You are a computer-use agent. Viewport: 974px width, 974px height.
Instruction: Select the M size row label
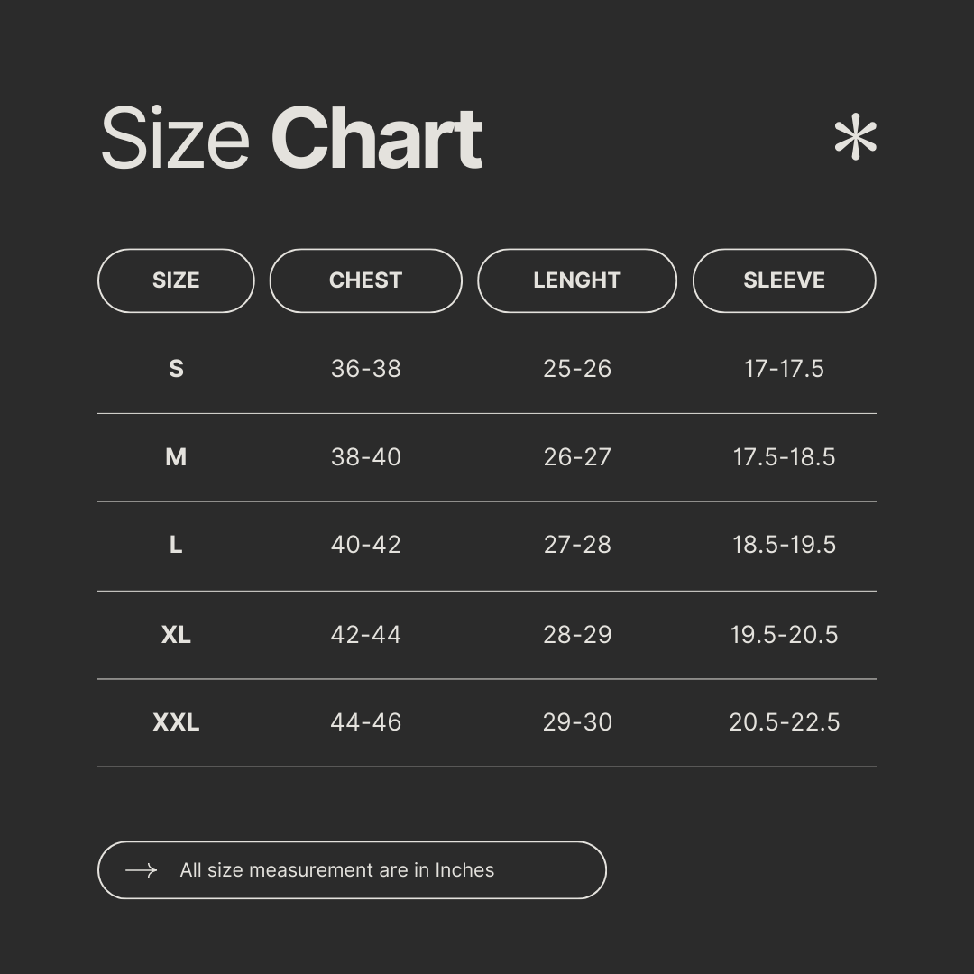(176, 457)
